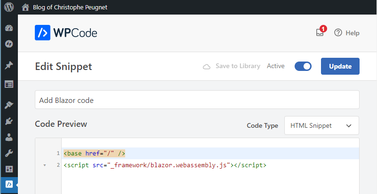
Task: Open Dashboard from the sidebar gauge icon
Action: coord(9,28)
